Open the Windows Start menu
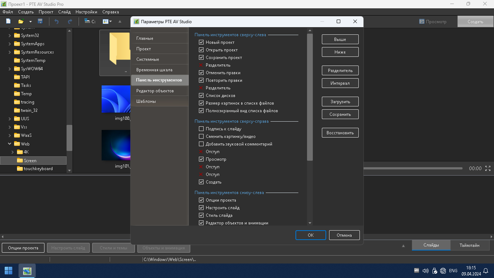The image size is (494, 278). tap(8, 270)
